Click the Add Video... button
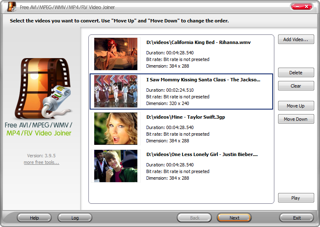The width and height of the screenshot is (320, 227). point(296,39)
